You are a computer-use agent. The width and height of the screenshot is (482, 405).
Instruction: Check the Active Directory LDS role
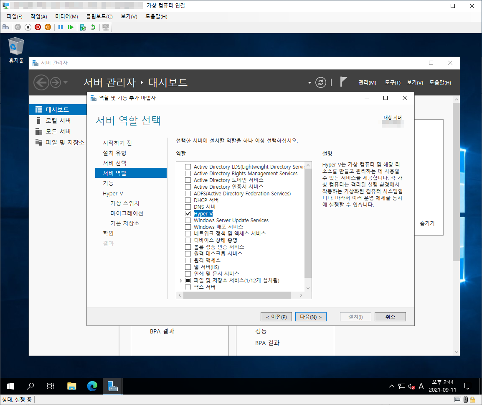pyautogui.click(x=188, y=167)
